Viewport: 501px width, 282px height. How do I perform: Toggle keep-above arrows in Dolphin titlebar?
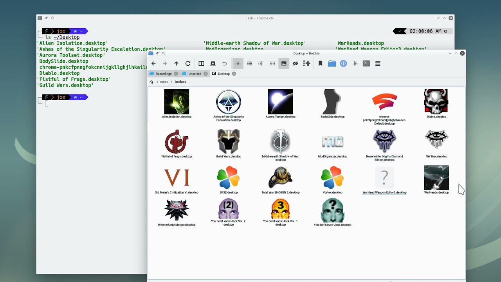[163, 53]
